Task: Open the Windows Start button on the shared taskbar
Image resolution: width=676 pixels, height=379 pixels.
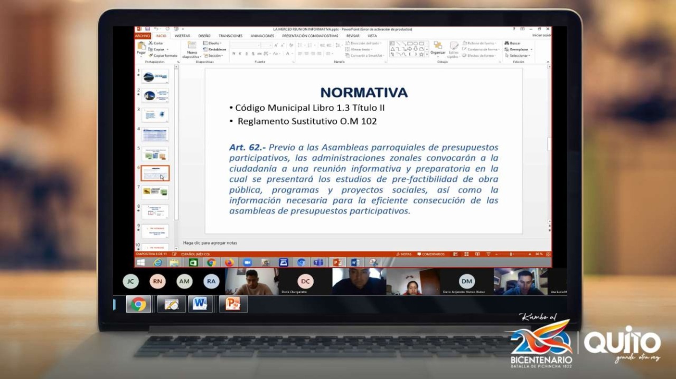Action: pyautogui.click(x=141, y=263)
